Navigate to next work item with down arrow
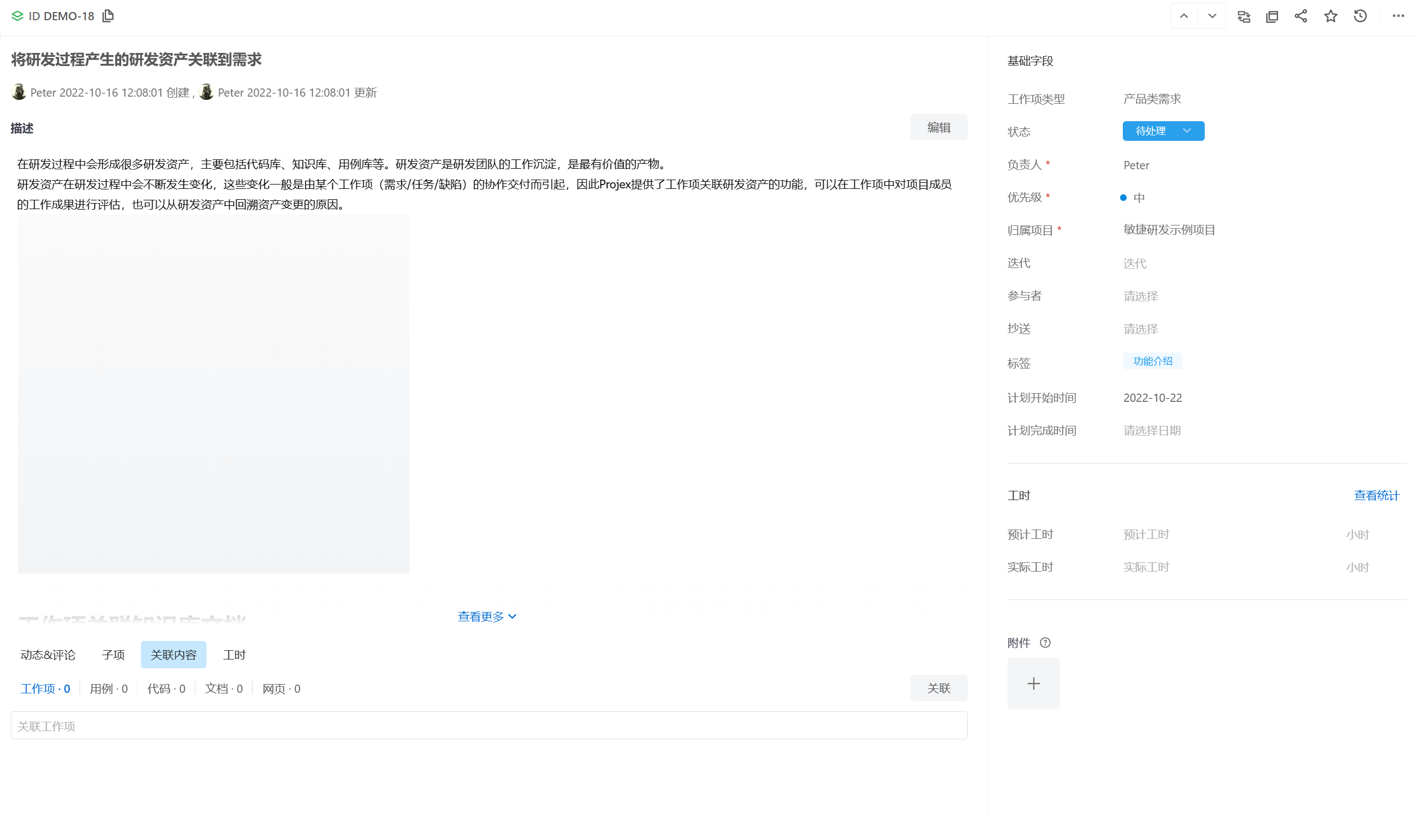Viewport: 1415px width, 814px height. click(1211, 16)
